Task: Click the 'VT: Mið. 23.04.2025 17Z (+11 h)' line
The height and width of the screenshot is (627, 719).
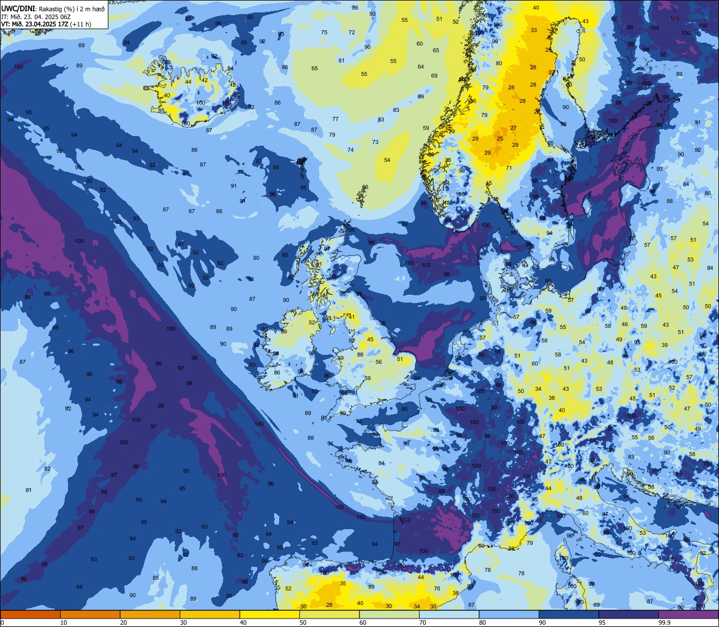Action: pos(46,24)
